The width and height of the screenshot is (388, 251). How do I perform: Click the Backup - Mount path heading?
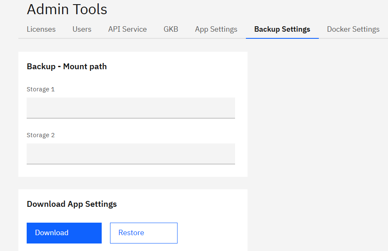67,66
